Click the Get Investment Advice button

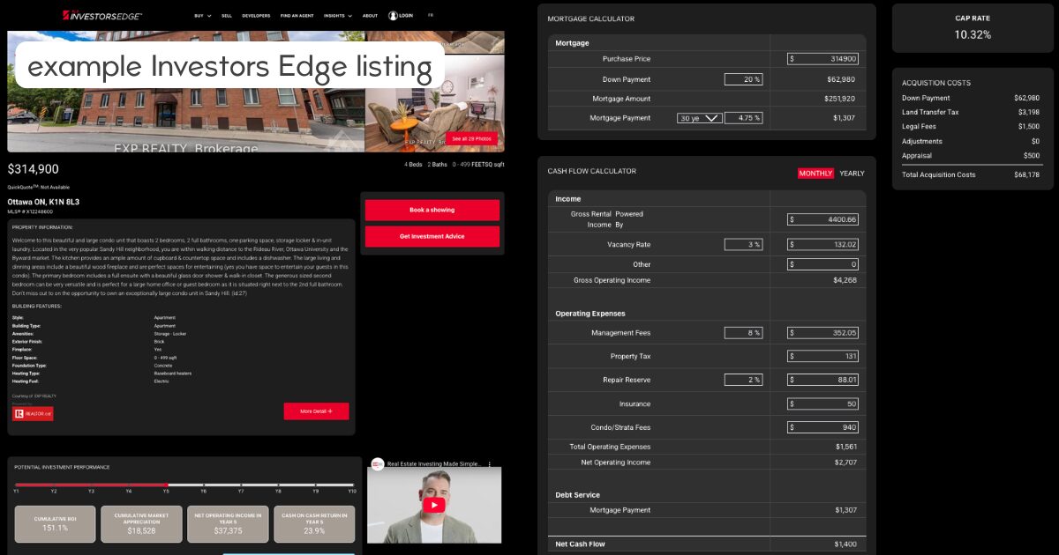[x=432, y=236]
